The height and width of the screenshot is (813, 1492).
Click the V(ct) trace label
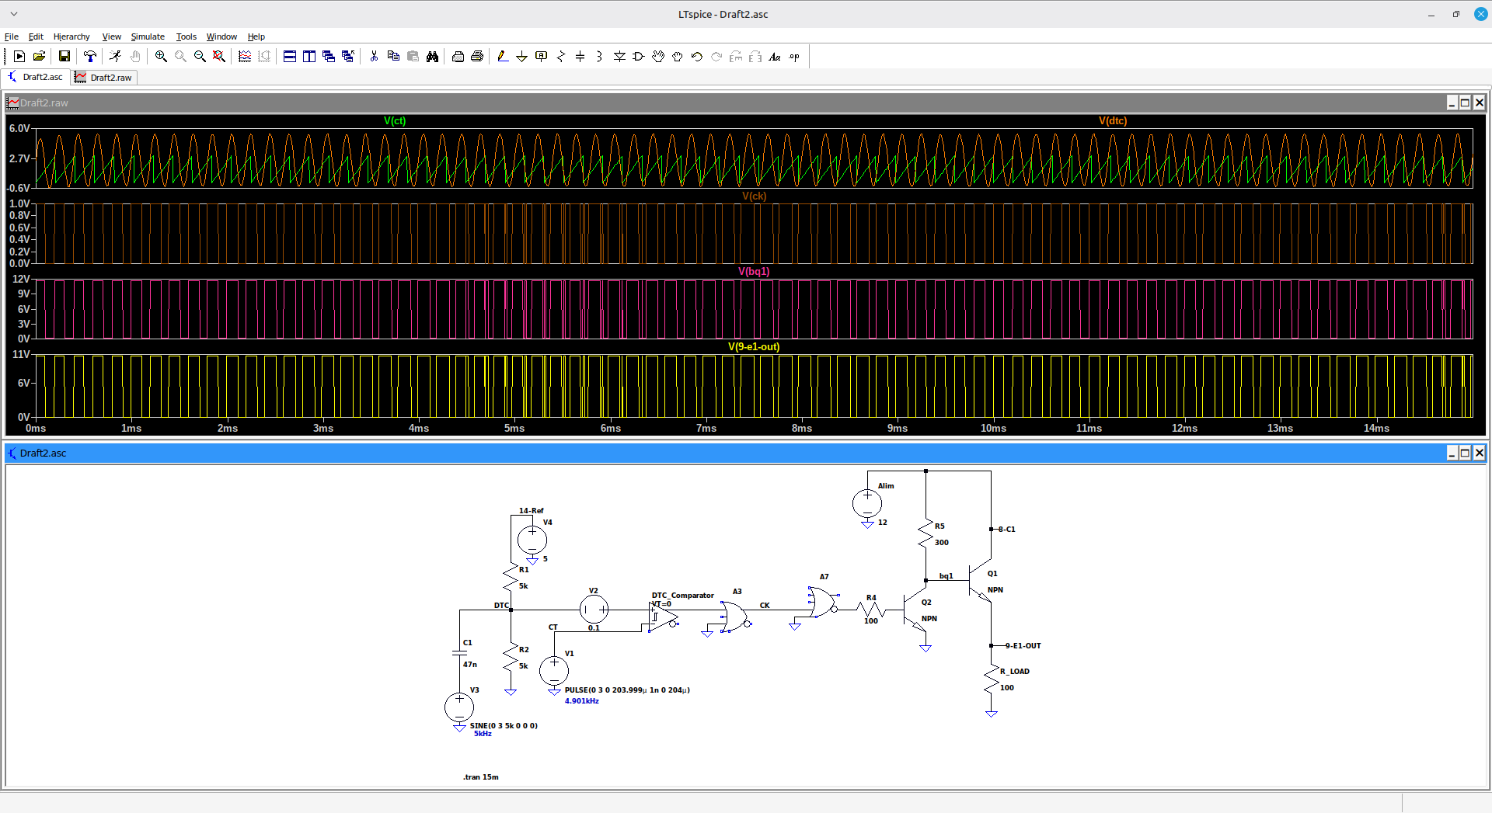[395, 120]
